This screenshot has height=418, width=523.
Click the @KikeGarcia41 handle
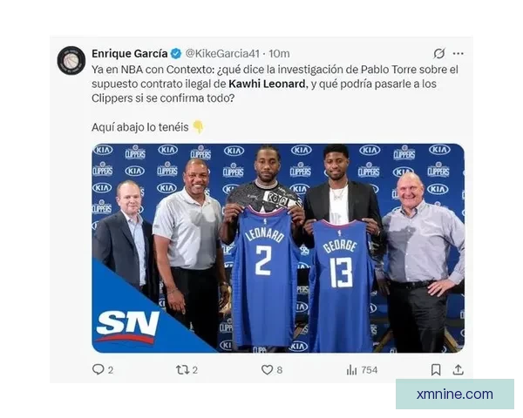click(x=222, y=53)
